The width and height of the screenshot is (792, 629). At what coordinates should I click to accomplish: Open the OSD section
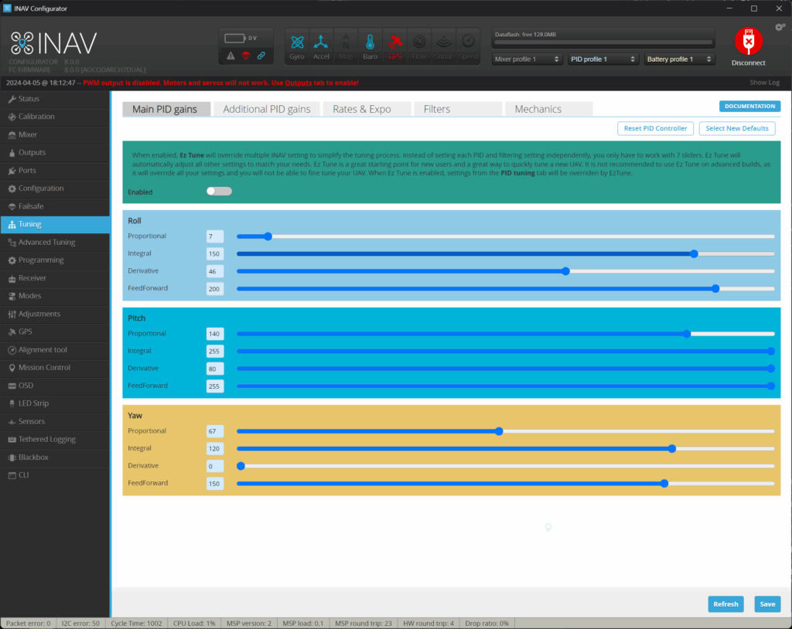(55, 386)
